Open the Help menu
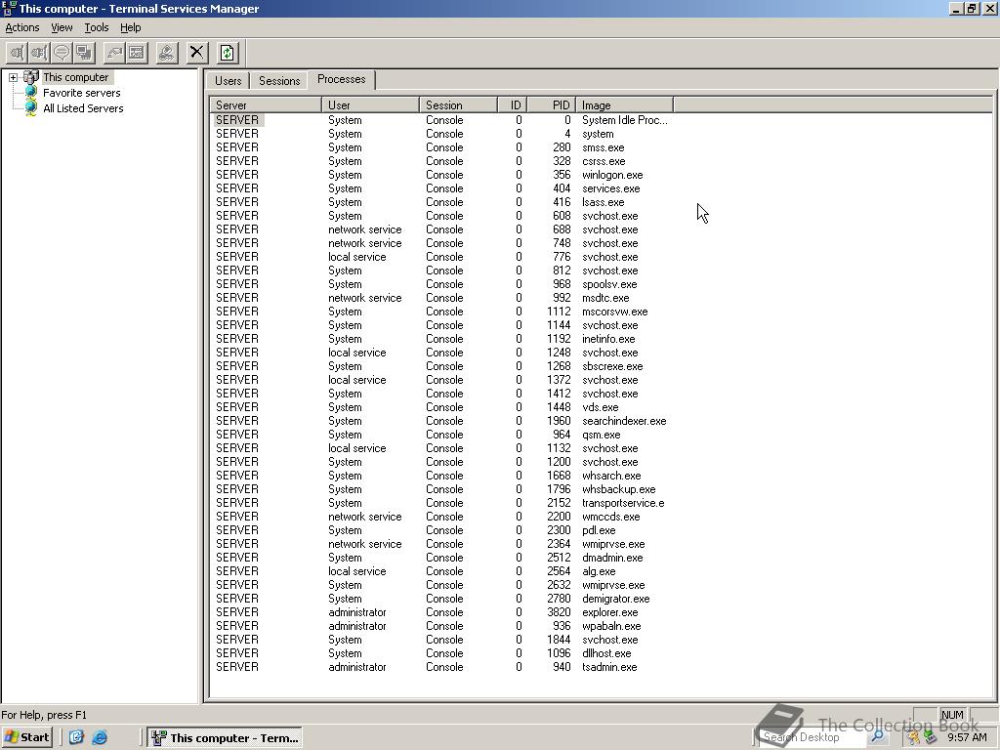 click(131, 27)
